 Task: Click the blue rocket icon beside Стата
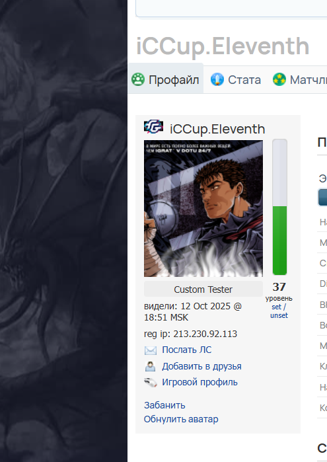click(217, 79)
